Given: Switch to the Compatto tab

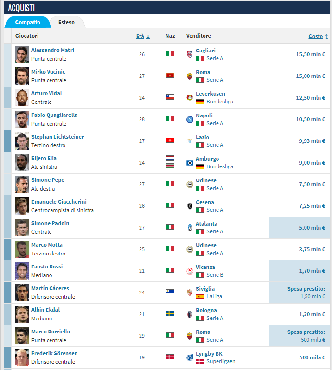Looking at the screenshot, I should coord(27,22).
